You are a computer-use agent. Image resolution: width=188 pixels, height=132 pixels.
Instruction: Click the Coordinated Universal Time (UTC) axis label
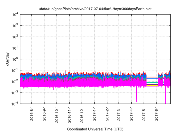tap(95, 129)
